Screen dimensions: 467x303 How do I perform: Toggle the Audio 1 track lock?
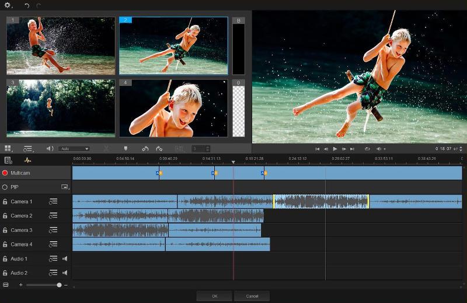tap(5, 259)
